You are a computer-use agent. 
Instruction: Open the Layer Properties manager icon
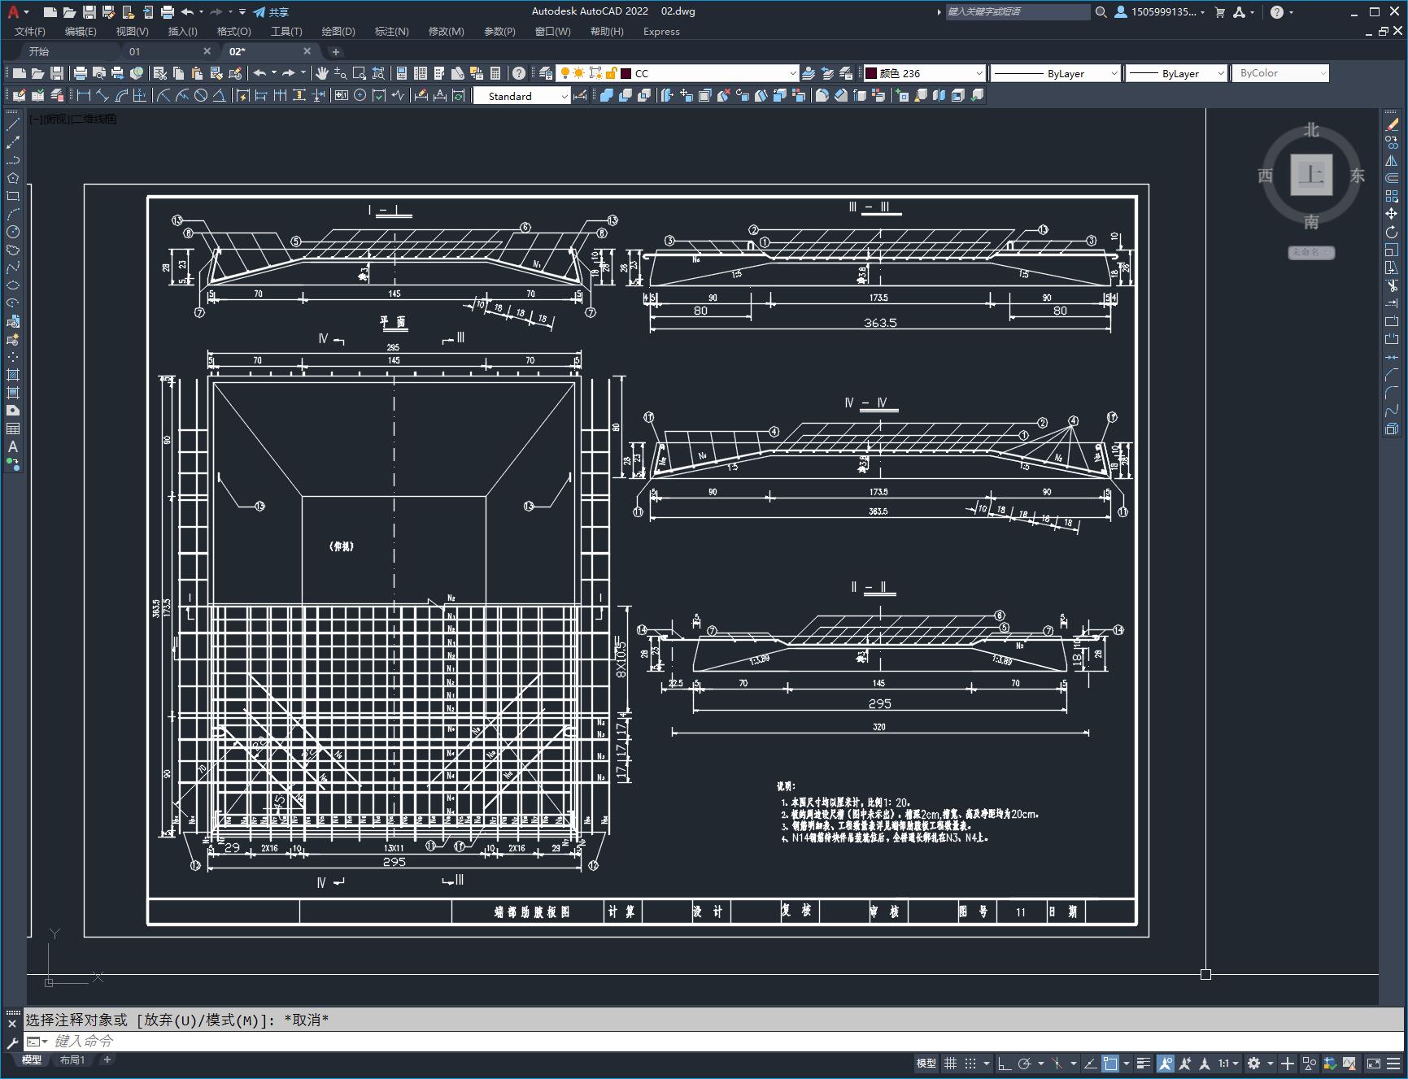[x=546, y=73]
